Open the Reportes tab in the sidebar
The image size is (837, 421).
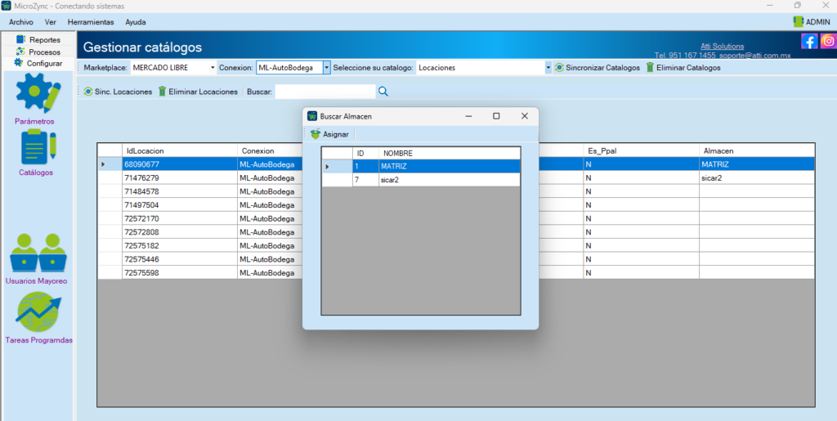click(x=38, y=39)
